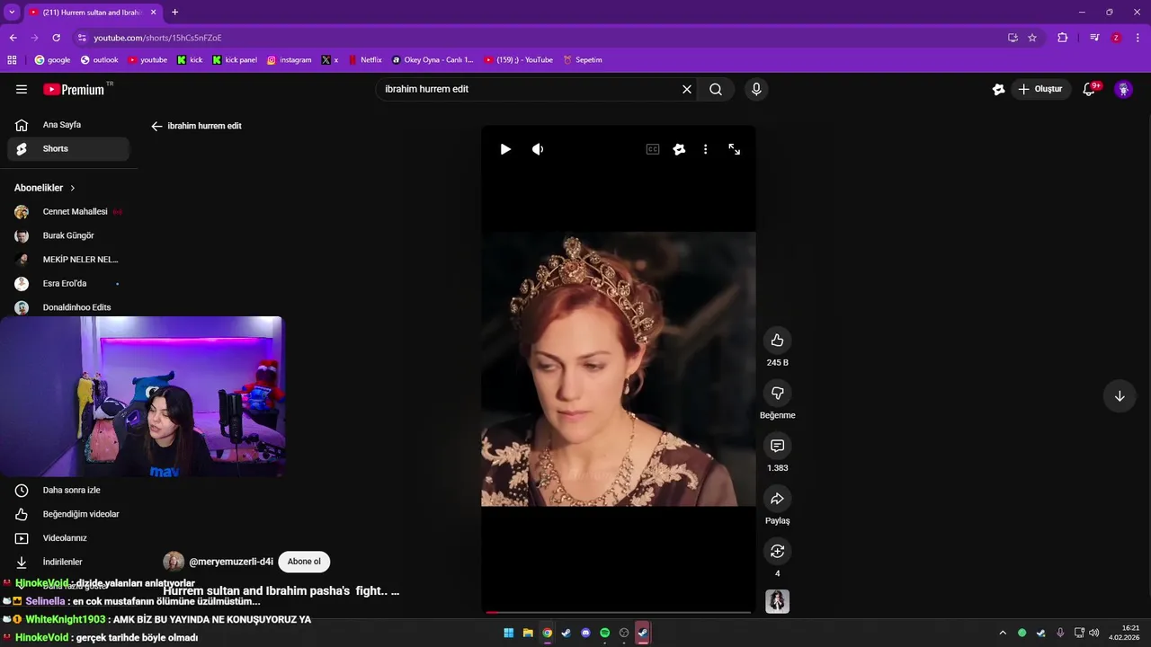Open the Short's three-dot options menu
This screenshot has width=1151, height=647.
tap(705, 149)
